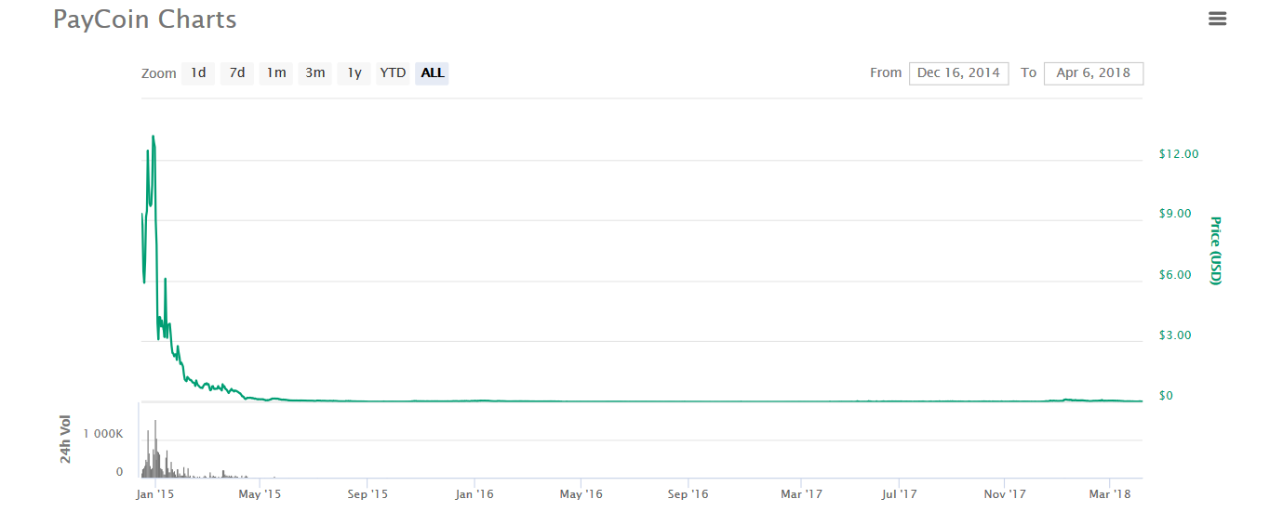Click the 24h Vol axis title
Viewport: 1283px width, 512px height.
tap(65, 440)
